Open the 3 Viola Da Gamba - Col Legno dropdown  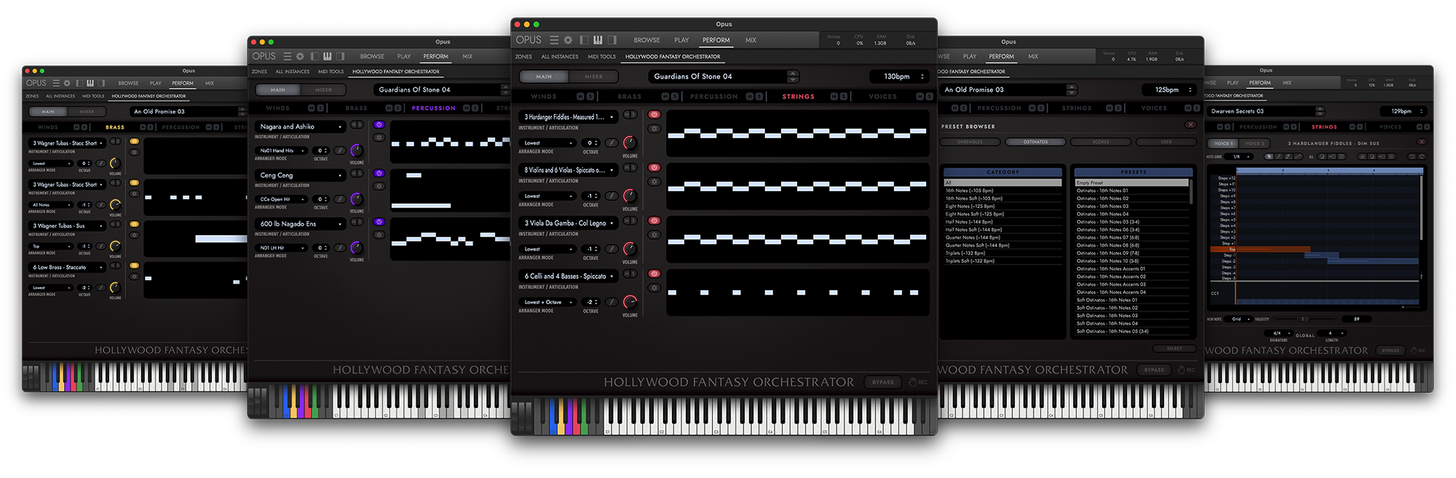coord(569,223)
